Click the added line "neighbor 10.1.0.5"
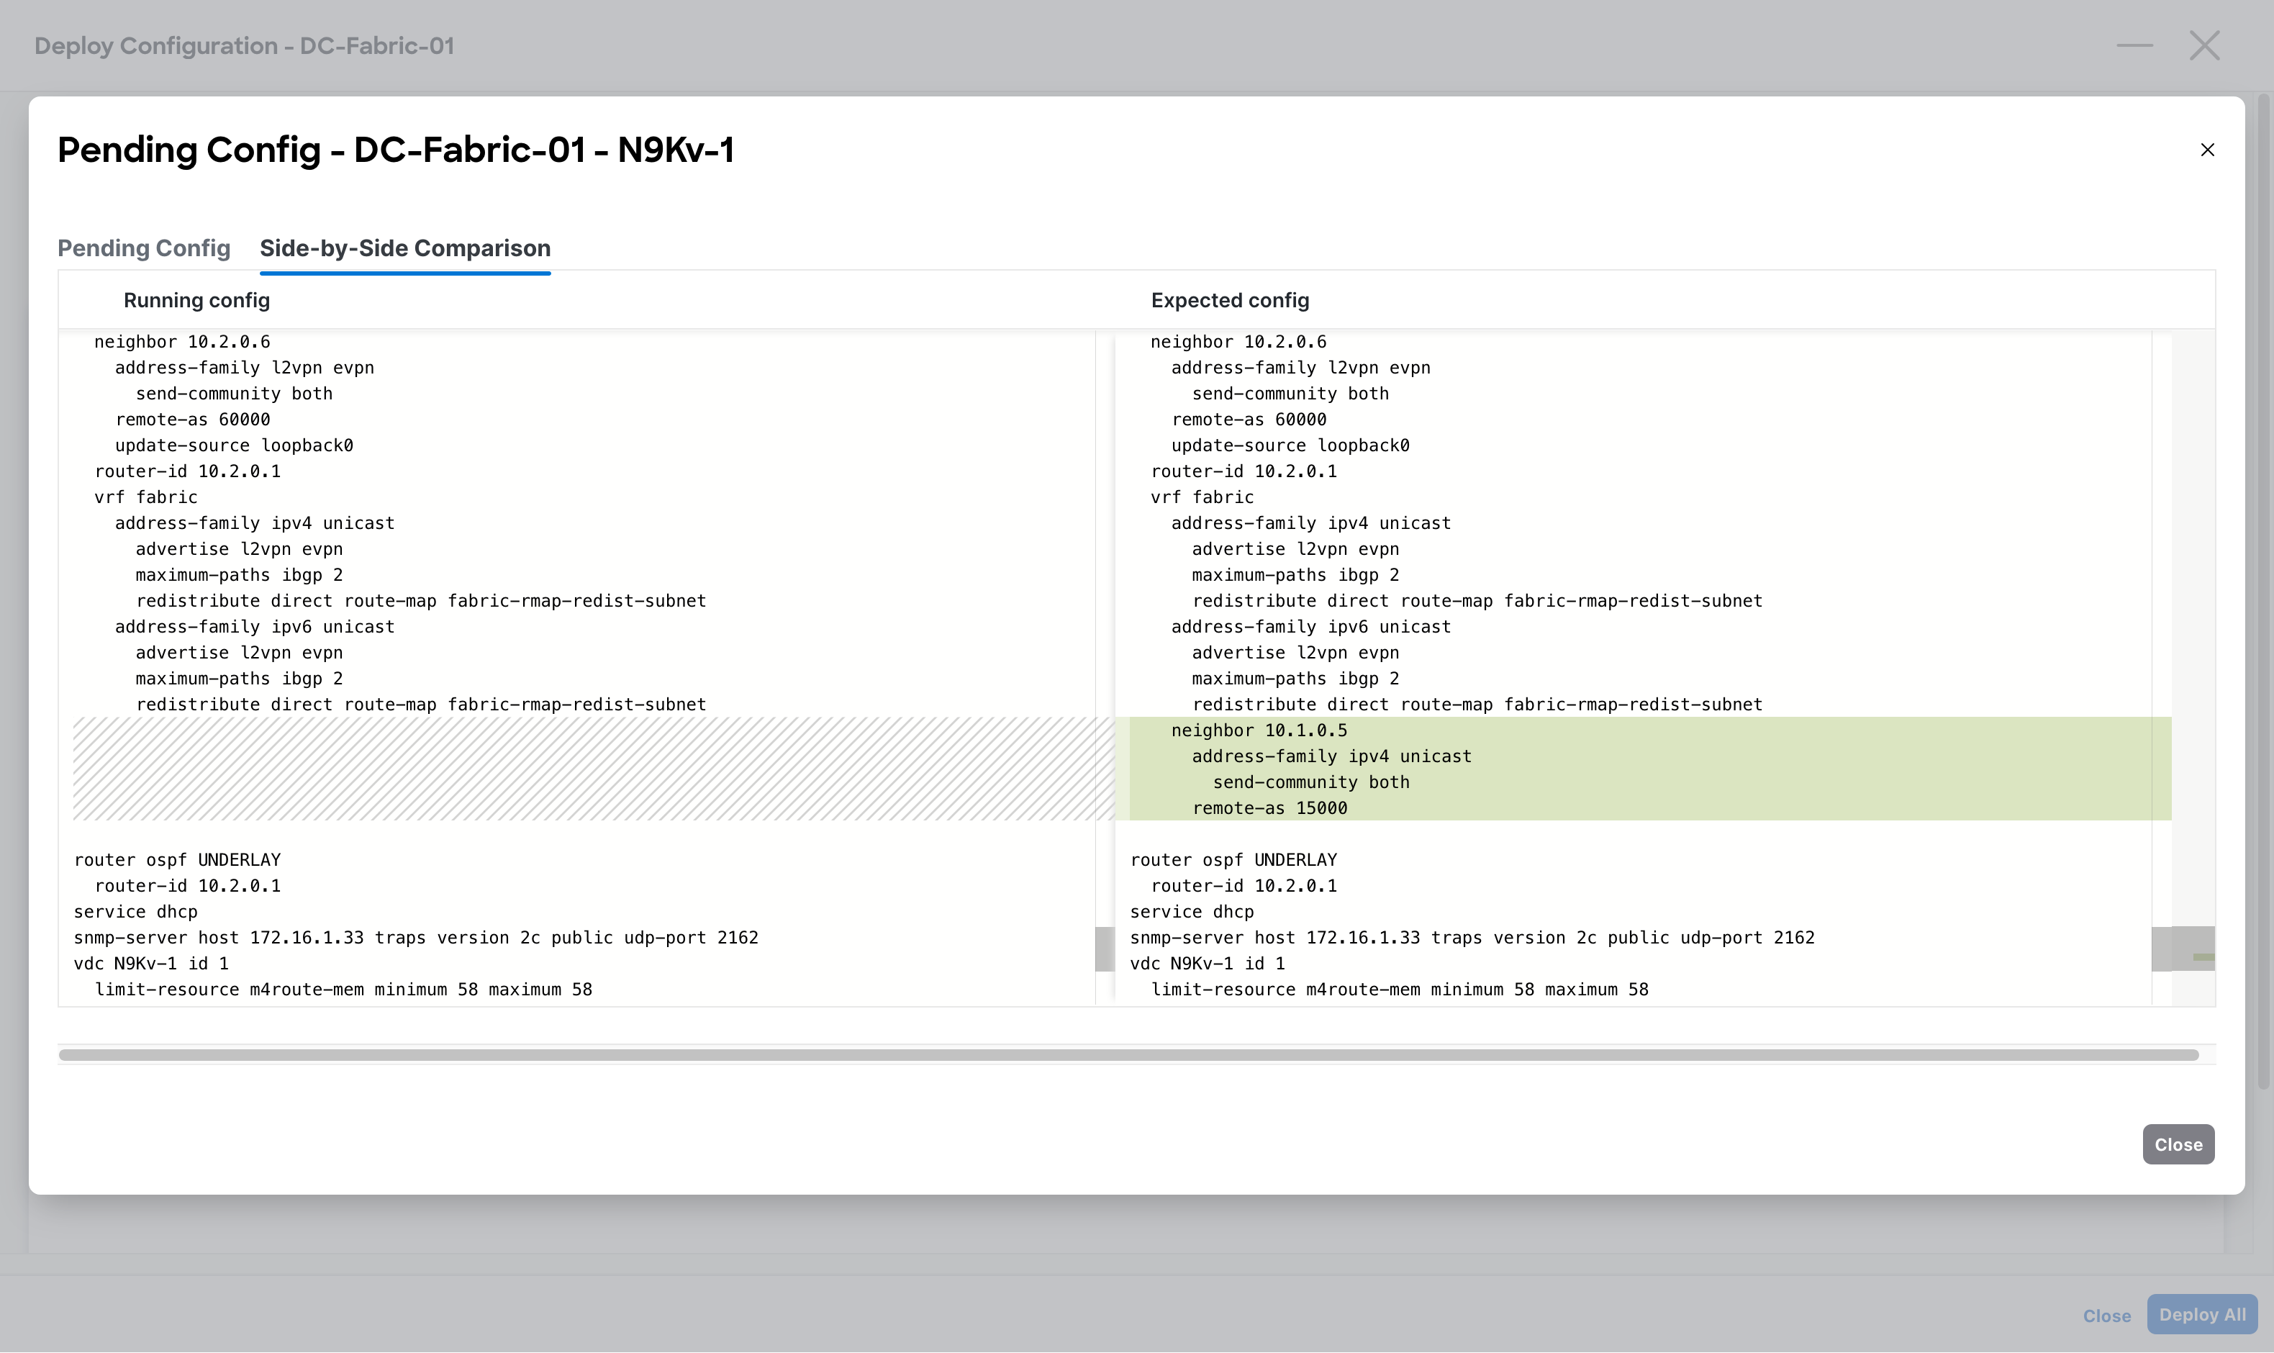This screenshot has height=1353, width=2274. 1259,730
